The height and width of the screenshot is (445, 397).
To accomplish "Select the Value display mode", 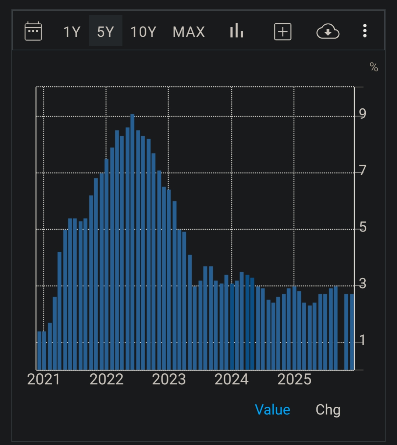I will click(x=272, y=410).
